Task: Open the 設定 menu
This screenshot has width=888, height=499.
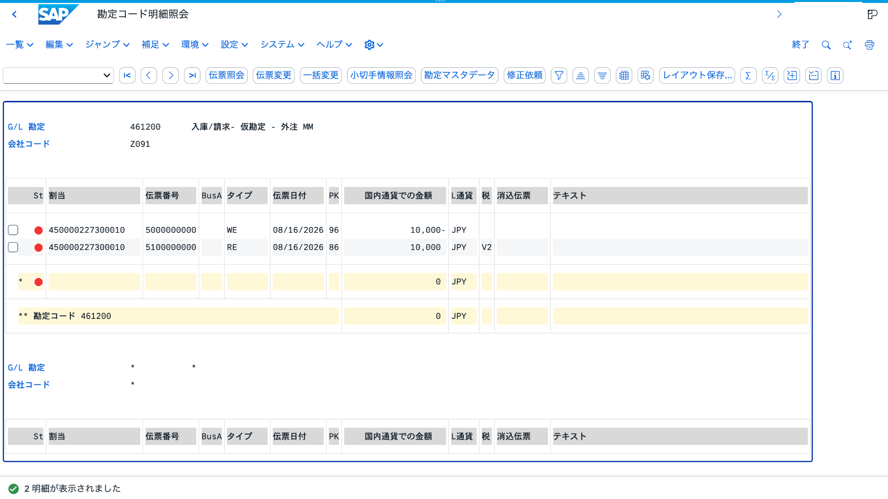Action: [x=234, y=45]
